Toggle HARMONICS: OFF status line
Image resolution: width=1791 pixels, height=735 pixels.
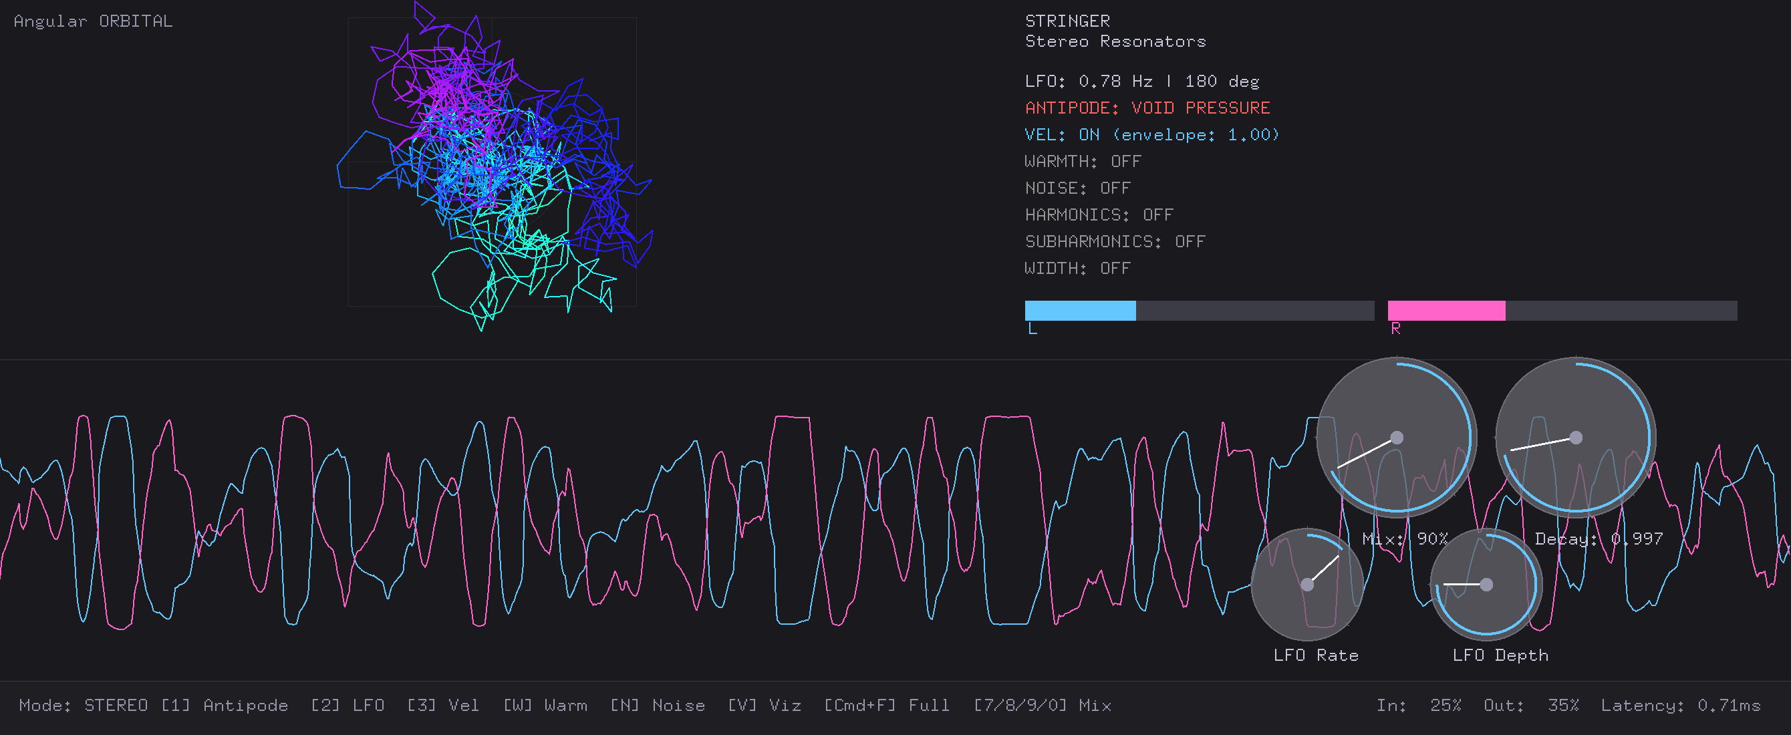pos(1099,215)
